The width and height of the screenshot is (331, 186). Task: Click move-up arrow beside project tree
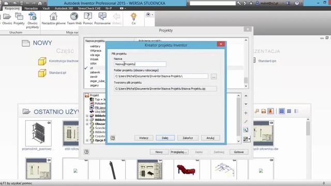(246, 96)
